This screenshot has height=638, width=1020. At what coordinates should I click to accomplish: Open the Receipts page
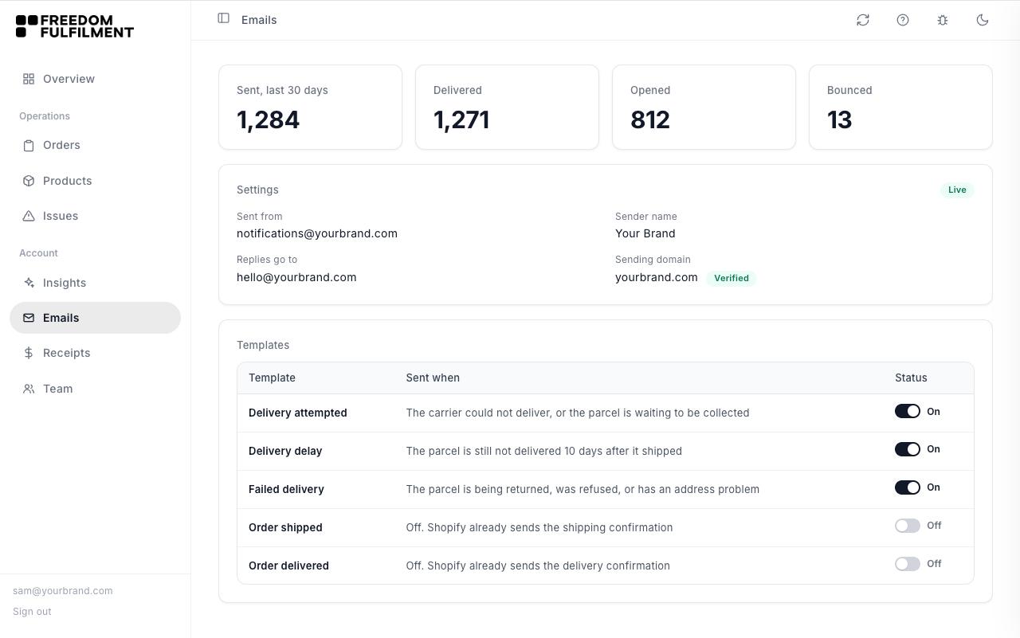coord(95,353)
